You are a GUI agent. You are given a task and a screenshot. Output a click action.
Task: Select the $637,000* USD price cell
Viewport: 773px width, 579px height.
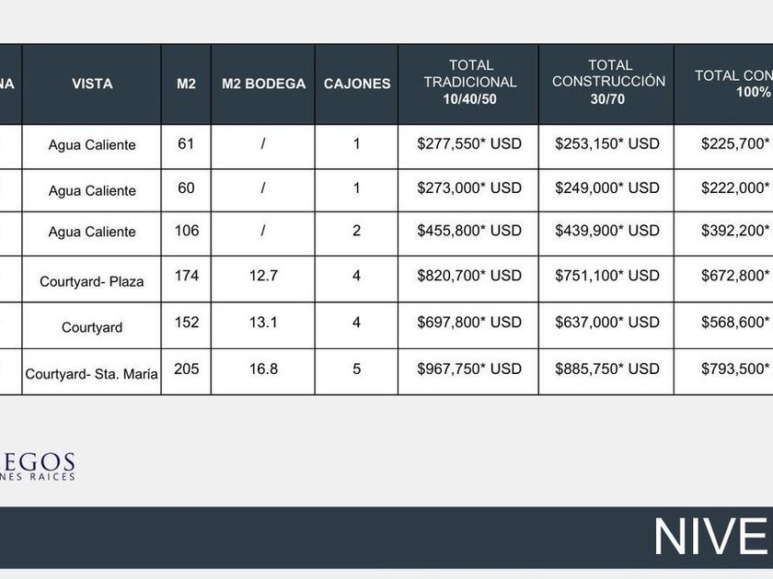click(x=607, y=322)
